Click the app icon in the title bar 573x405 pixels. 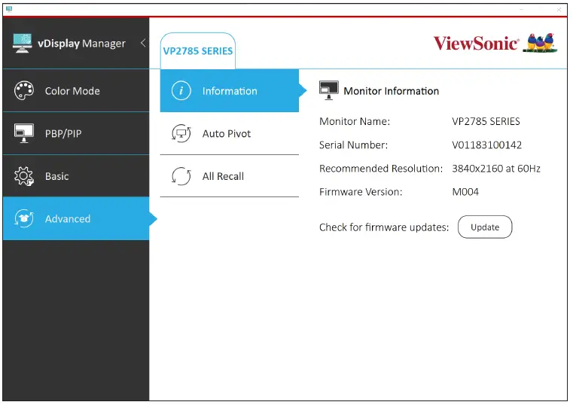point(9,9)
